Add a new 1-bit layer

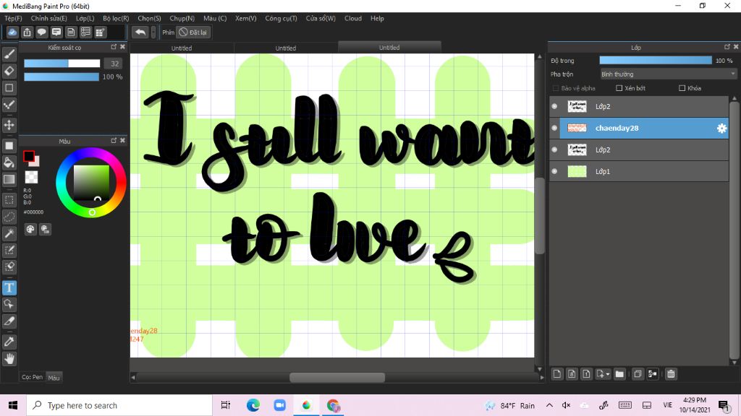(x=586, y=374)
